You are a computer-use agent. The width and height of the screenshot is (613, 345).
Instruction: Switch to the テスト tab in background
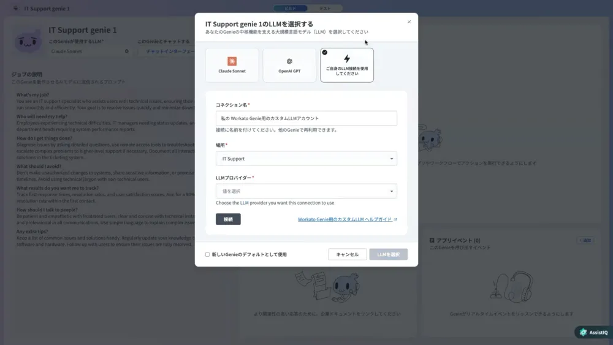[x=325, y=8]
